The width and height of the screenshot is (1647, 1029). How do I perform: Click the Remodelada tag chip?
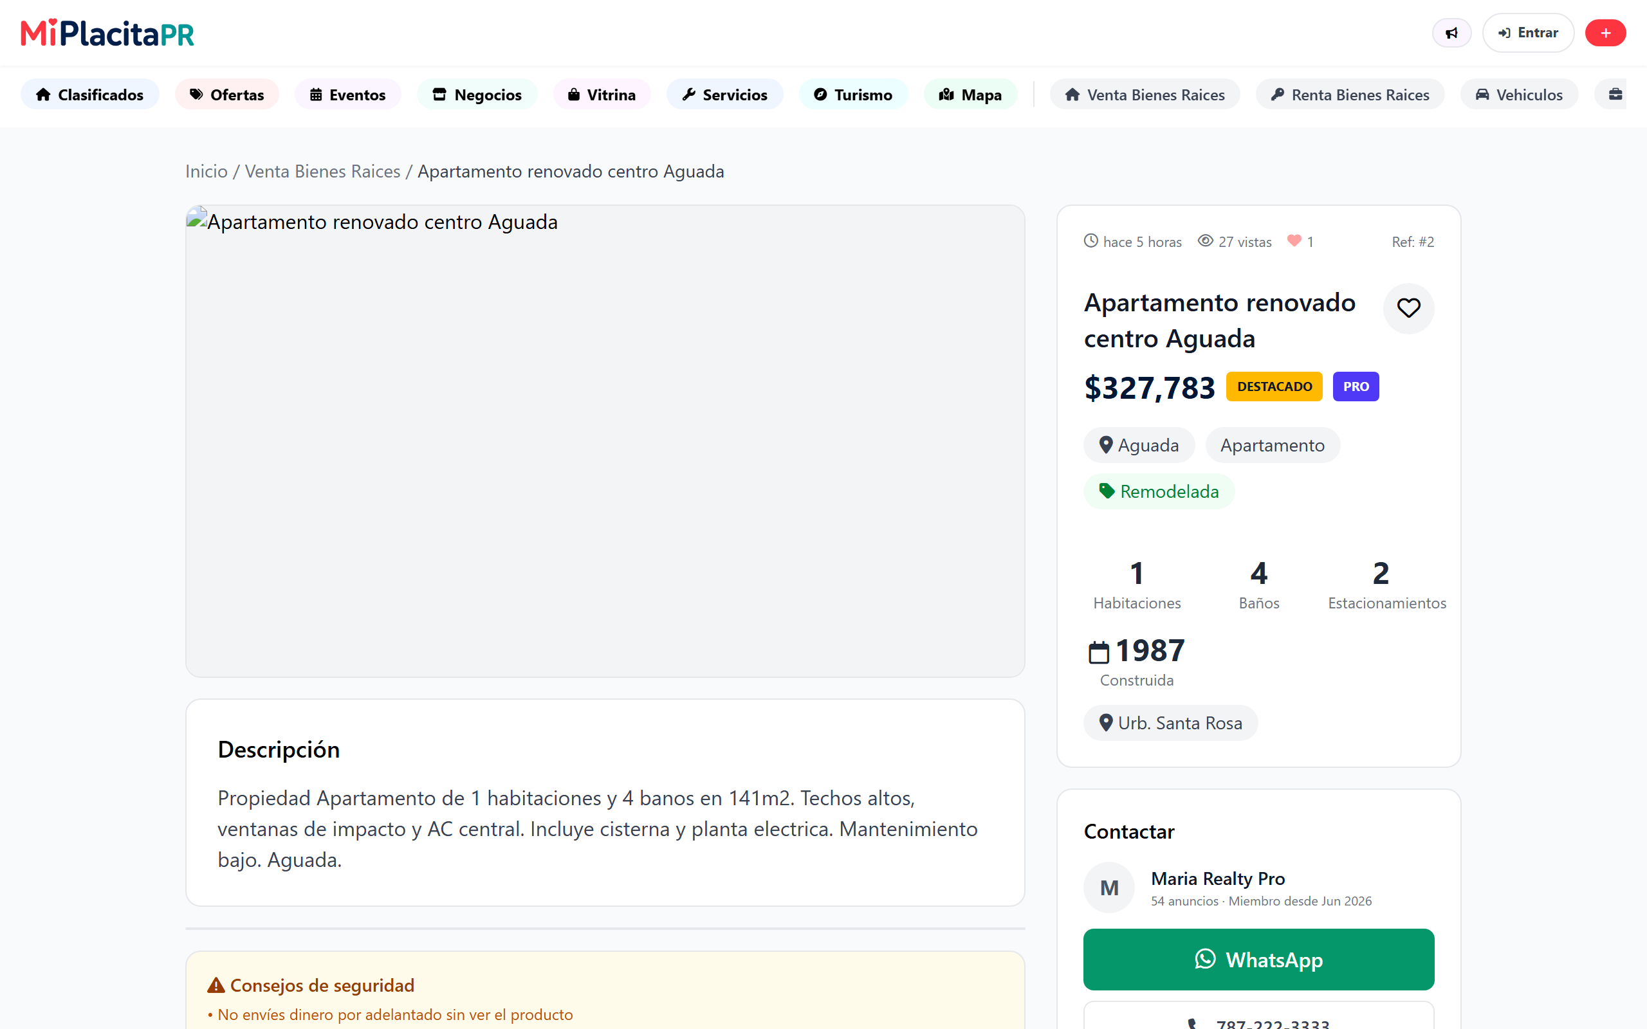click(1158, 491)
